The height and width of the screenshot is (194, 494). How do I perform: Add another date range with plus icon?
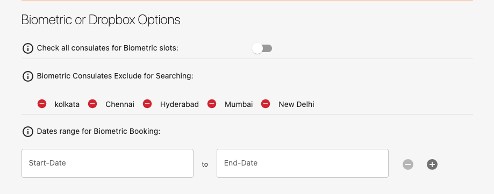click(x=432, y=164)
